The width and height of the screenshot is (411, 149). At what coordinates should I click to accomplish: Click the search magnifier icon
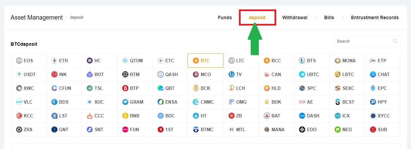point(395,41)
